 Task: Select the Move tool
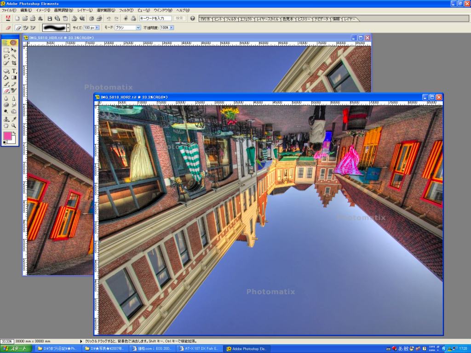click(x=14, y=50)
